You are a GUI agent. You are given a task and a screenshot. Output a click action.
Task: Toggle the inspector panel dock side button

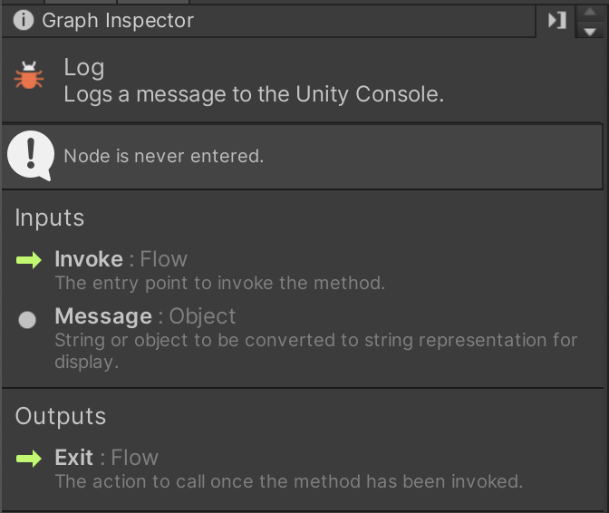point(557,20)
